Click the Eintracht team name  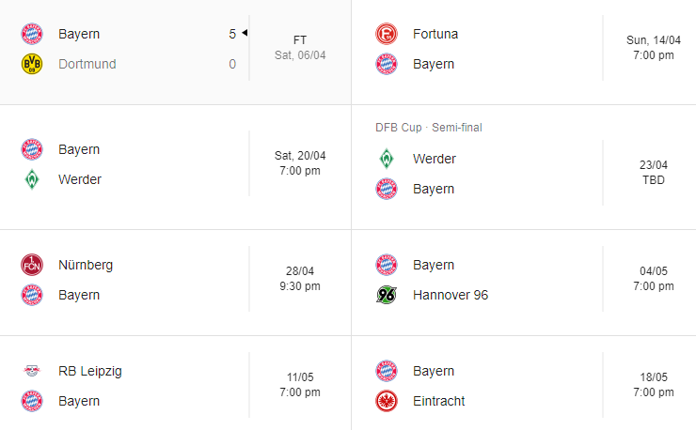(x=438, y=401)
